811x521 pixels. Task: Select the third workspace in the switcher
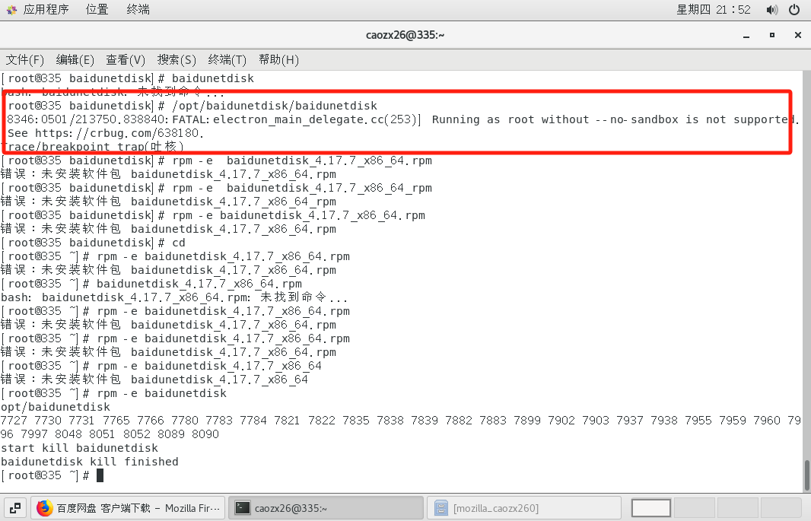point(738,508)
